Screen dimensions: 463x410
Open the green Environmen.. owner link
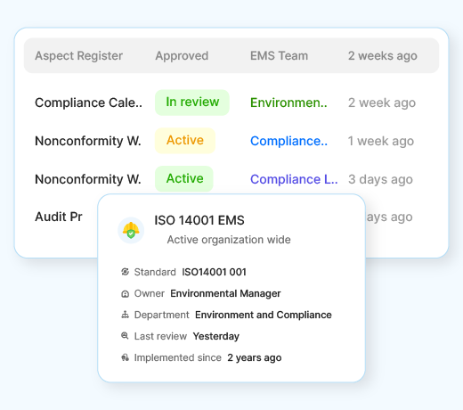(288, 102)
